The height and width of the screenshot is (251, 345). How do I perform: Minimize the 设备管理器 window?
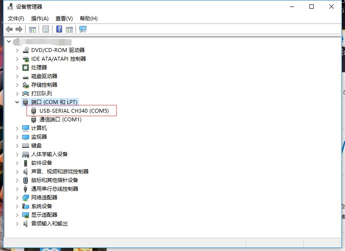292,7
